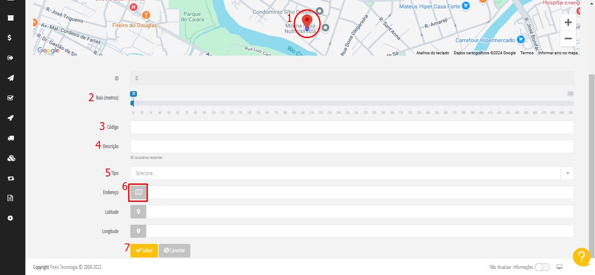595x275 pixels.
Task: Open the dollar sign financial menu in sidebar
Action: coord(10,38)
